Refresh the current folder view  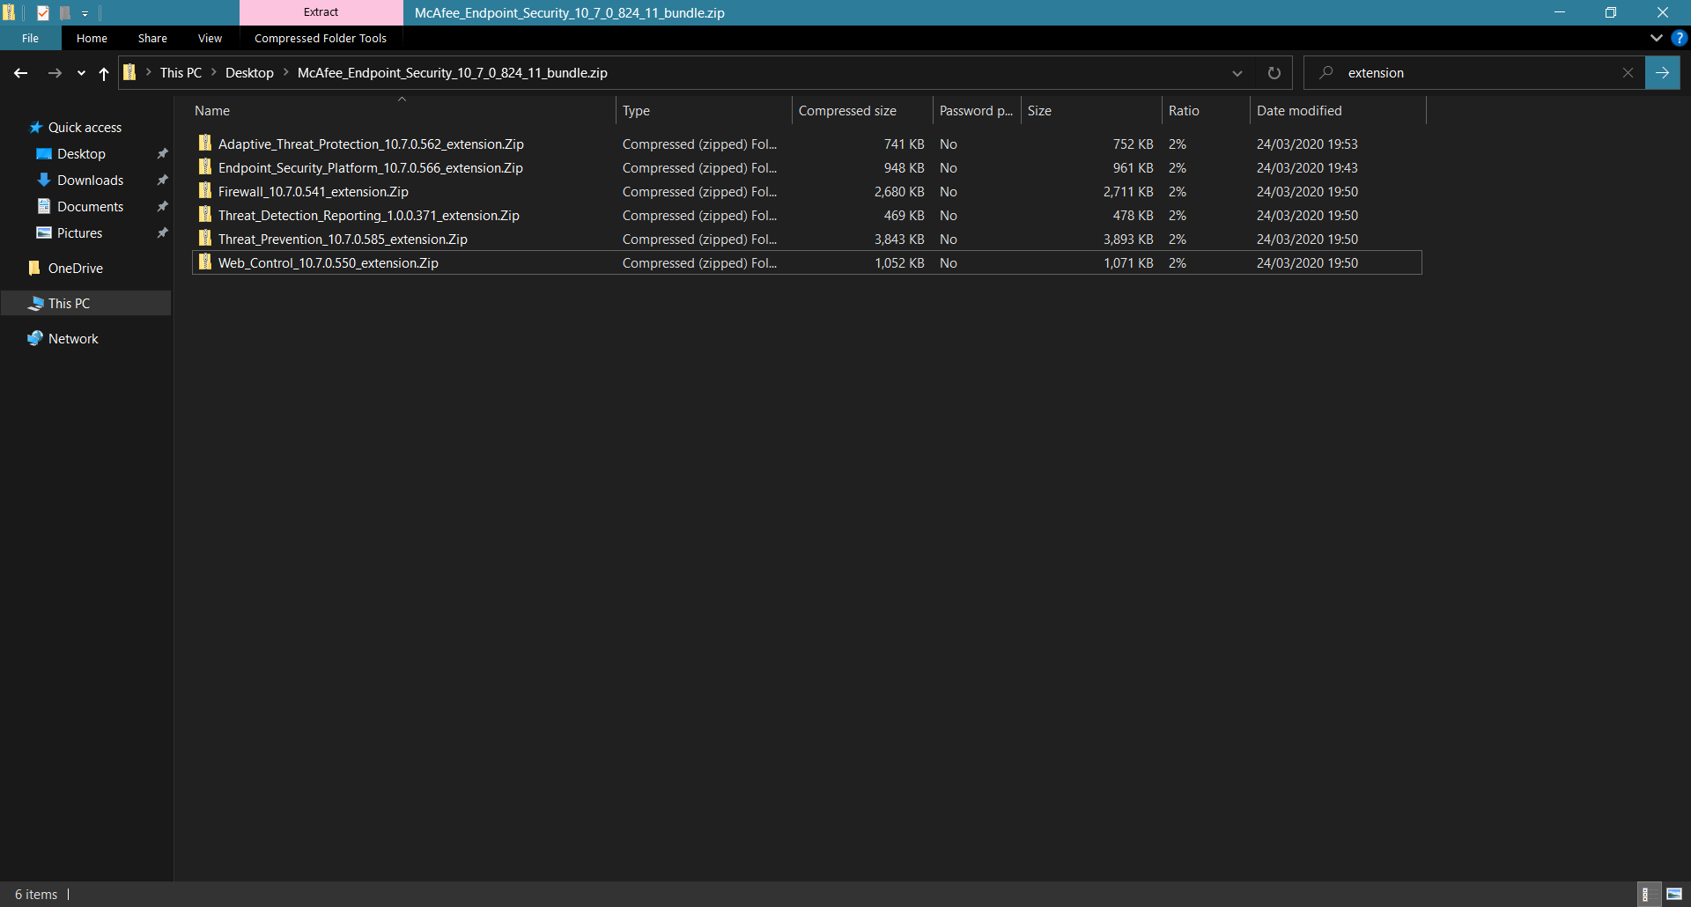pos(1274,73)
